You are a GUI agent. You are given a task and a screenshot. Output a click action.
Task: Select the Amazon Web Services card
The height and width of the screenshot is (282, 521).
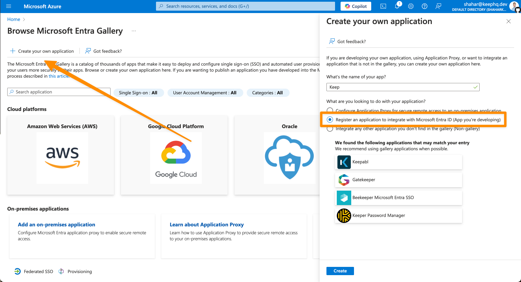tap(61, 155)
